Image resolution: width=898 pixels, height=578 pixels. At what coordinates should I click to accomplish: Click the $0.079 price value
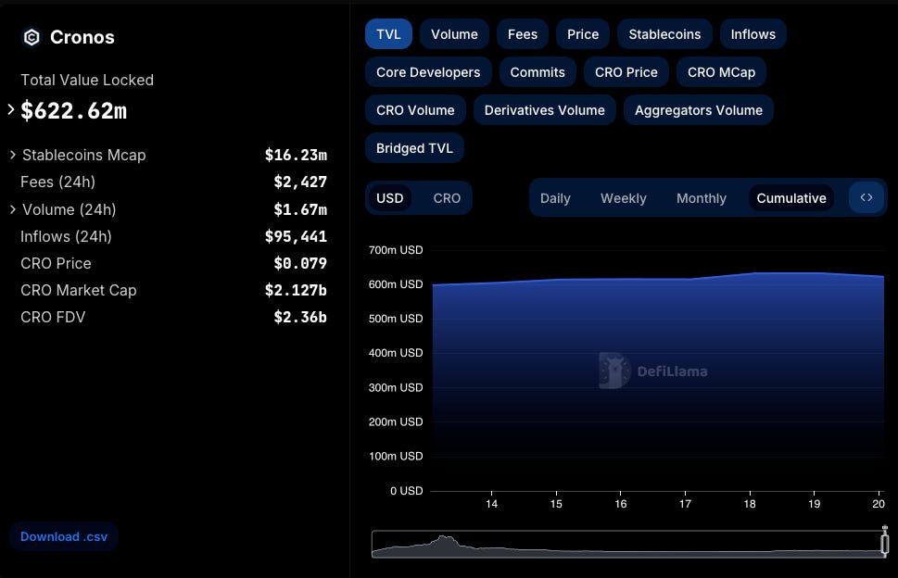[x=300, y=263]
